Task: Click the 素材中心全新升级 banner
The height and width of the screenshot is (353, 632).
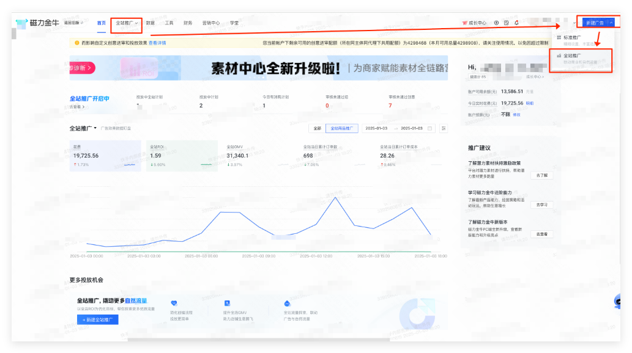Action: 258,68
